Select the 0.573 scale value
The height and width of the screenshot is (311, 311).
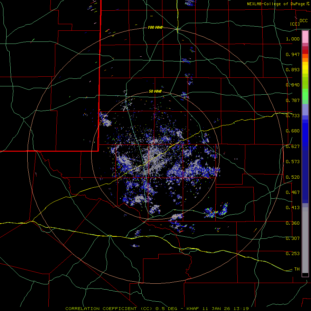pyautogui.click(x=293, y=162)
